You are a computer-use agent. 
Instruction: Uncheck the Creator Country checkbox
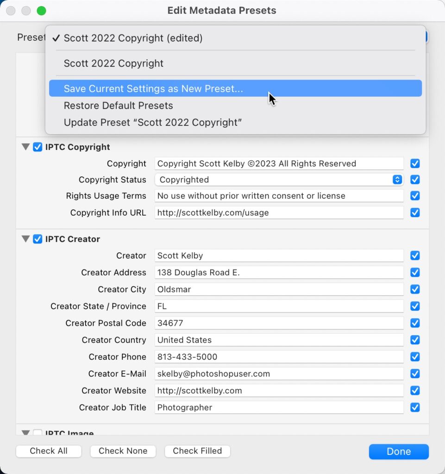point(415,340)
